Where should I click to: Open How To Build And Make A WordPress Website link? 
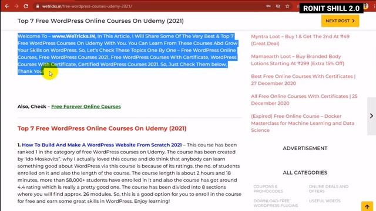pos(102,145)
